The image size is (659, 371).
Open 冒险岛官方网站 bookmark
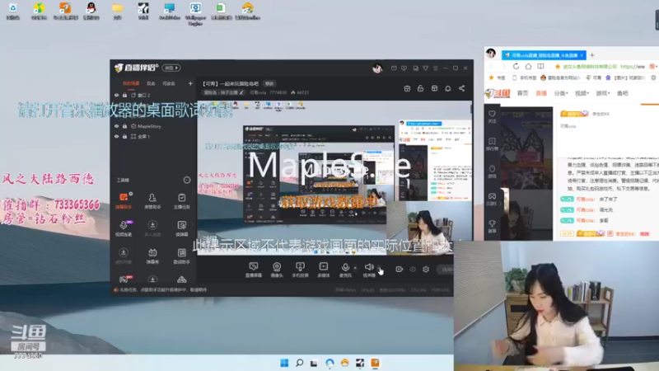tap(560, 77)
